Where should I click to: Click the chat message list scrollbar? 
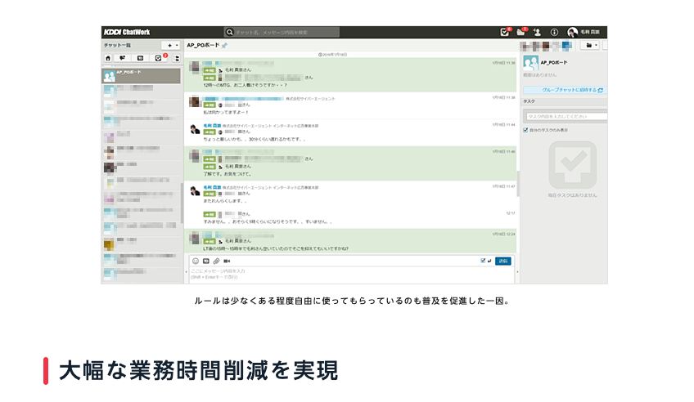pos(517,183)
